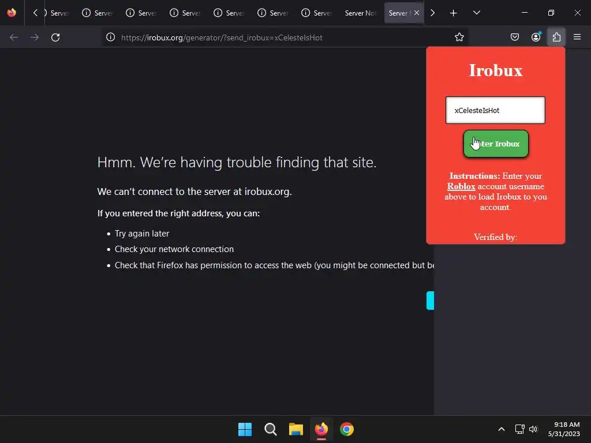Show site information in the address bar

[x=110, y=37]
